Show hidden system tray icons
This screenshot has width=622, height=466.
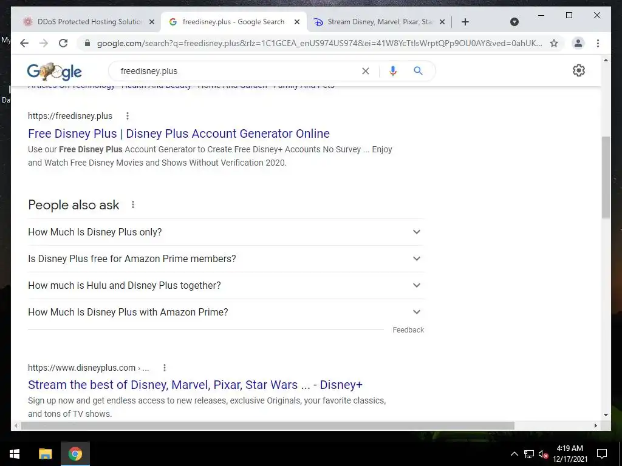(x=514, y=454)
